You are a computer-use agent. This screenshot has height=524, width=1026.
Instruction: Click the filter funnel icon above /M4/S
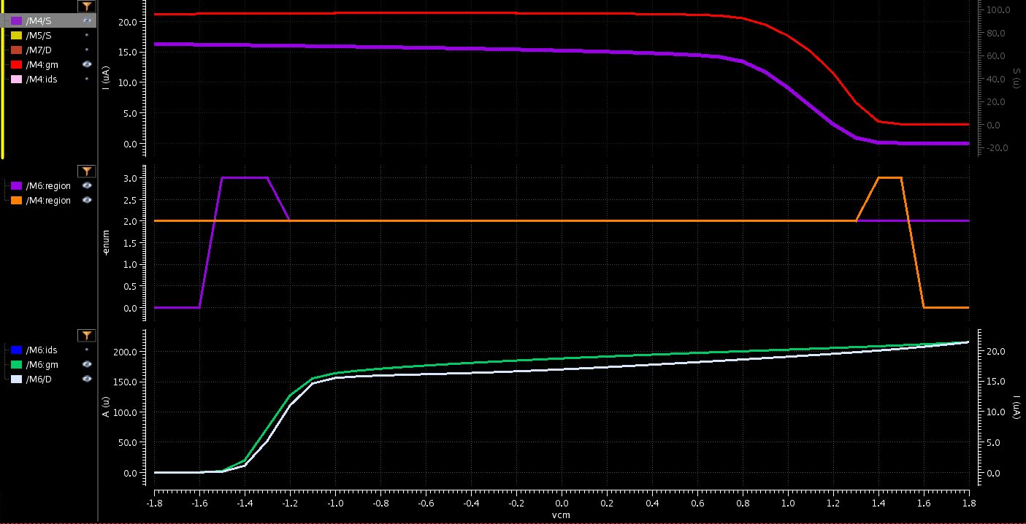click(87, 6)
